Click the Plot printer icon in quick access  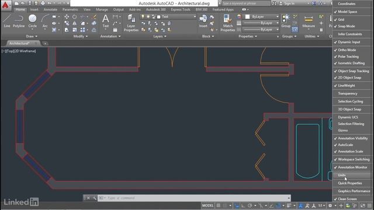[x=43, y=3]
